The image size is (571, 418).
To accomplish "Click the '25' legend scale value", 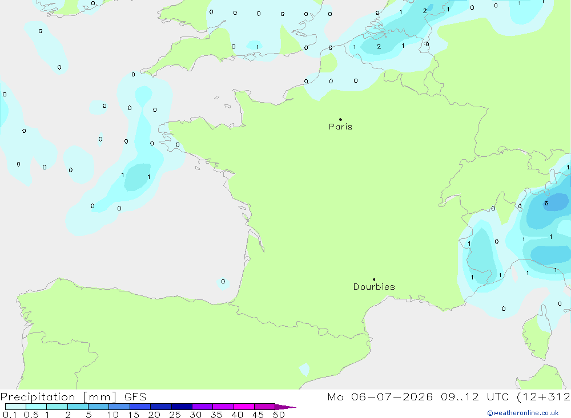I will coord(175,415).
